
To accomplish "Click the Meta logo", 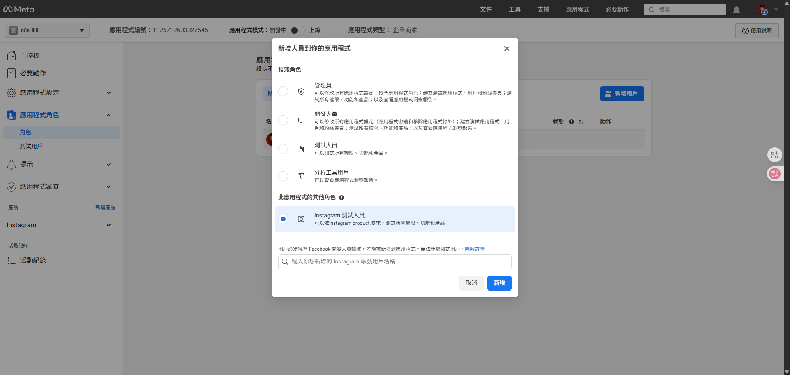I will point(18,9).
